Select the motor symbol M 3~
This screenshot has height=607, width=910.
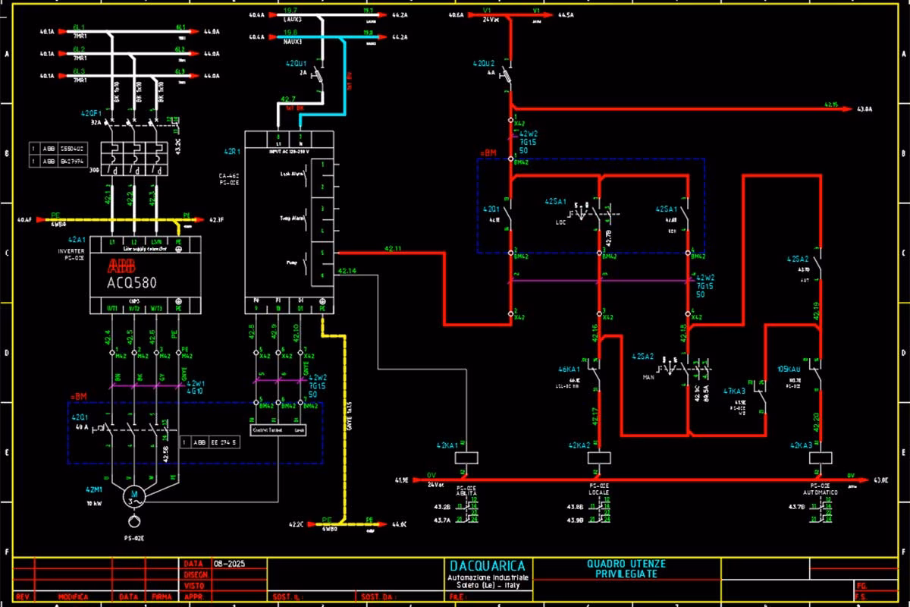pyautogui.click(x=133, y=495)
